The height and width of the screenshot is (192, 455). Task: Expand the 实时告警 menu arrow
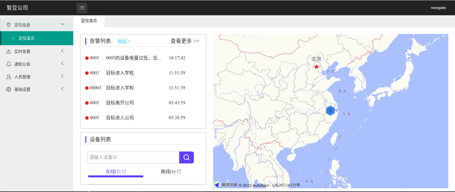point(62,51)
